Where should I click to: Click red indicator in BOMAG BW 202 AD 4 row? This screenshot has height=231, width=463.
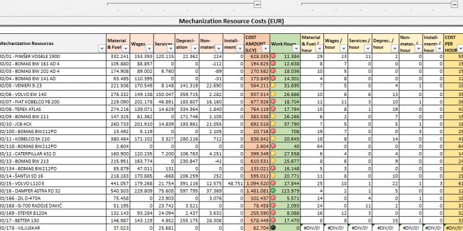pyautogui.click(x=273, y=71)
